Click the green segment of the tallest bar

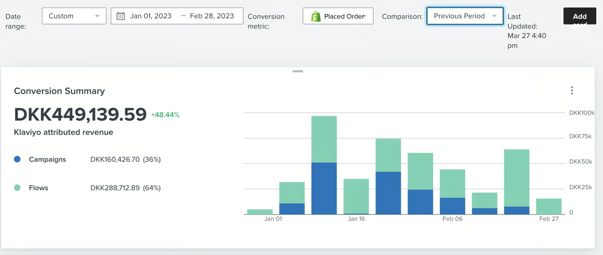[x=324, y=139]
